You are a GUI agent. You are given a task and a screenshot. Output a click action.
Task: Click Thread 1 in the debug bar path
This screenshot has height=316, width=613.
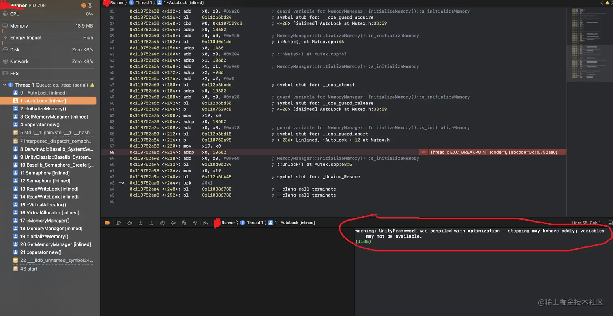(252, 223)
